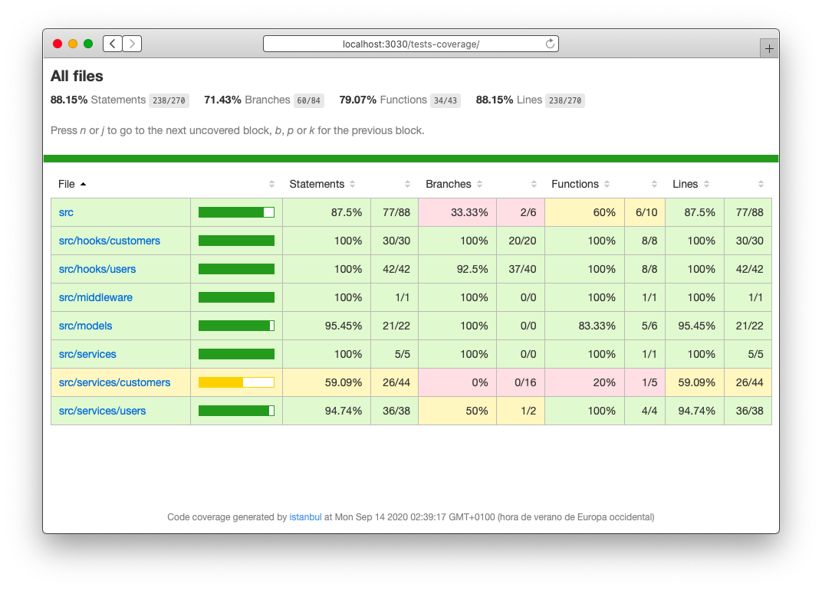Open the src/models link
The width and height of the screenshot is (822, 590).
[85, 326]
